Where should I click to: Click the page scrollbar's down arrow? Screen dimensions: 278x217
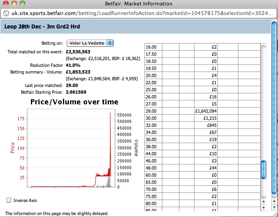tap(274, 208)
